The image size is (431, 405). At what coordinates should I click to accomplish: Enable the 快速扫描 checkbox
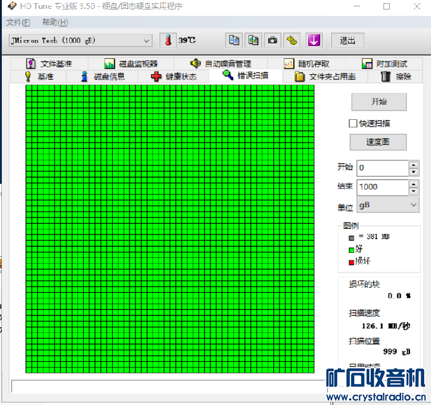tap(353, 124)
